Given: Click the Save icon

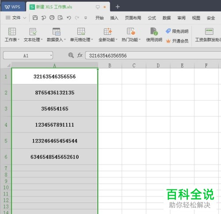Looking at the screenshot, I should click(x=35, y=18).
